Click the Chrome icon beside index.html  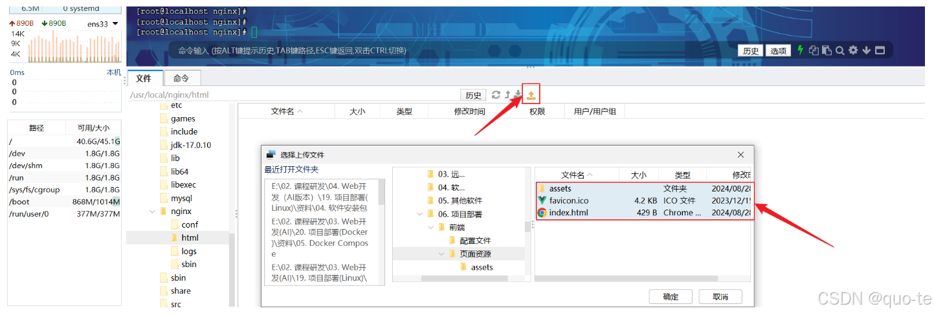542,212
